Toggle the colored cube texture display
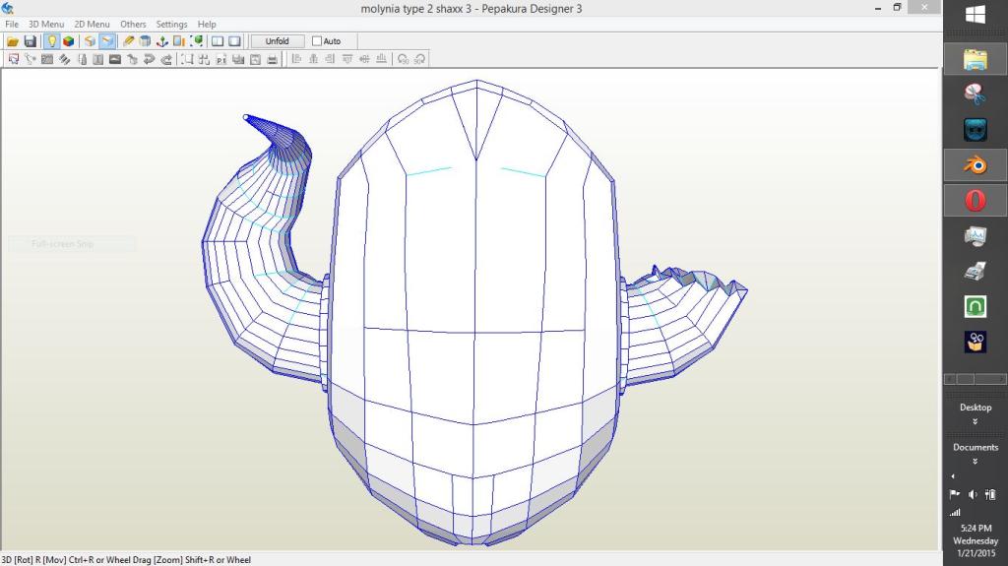This screenshot has width=1008, height=566. pos(68,41)
